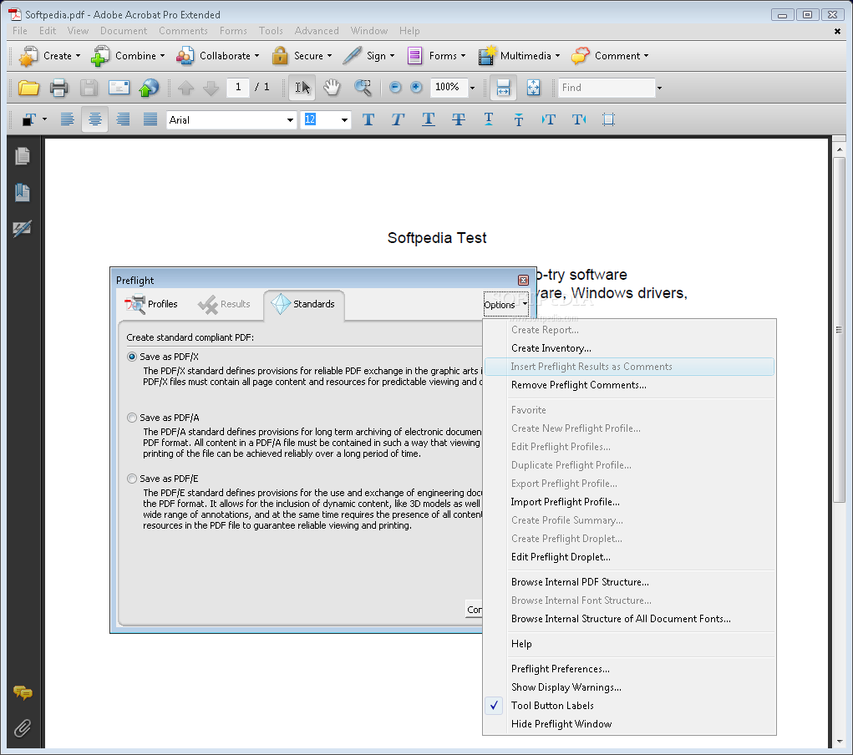The width and height of the screenshot is (853, 755).
Task: Select the Hand tool
Action: pyautogui.click(x=332, y=88)
